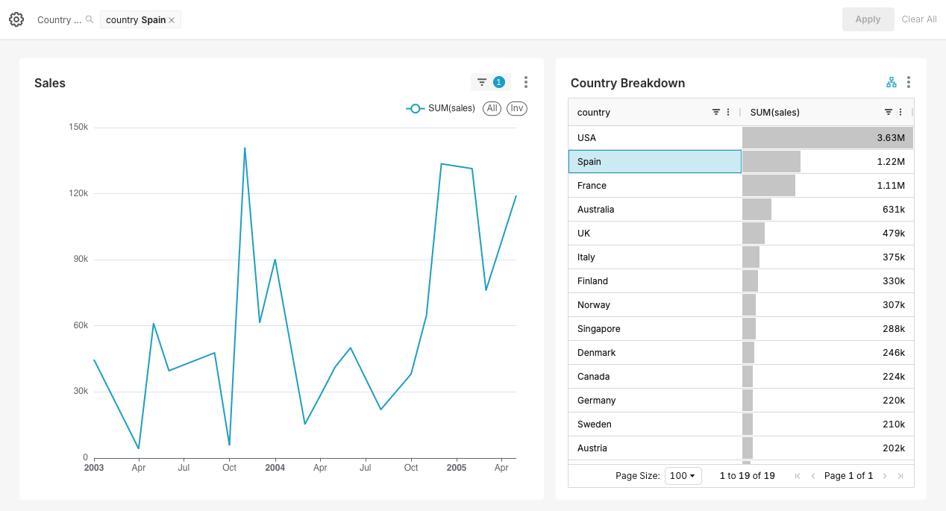Viewport: 946px width, 511px height.
Task: Open applied filters badge on Sales chart
Action: pos(490,82)
